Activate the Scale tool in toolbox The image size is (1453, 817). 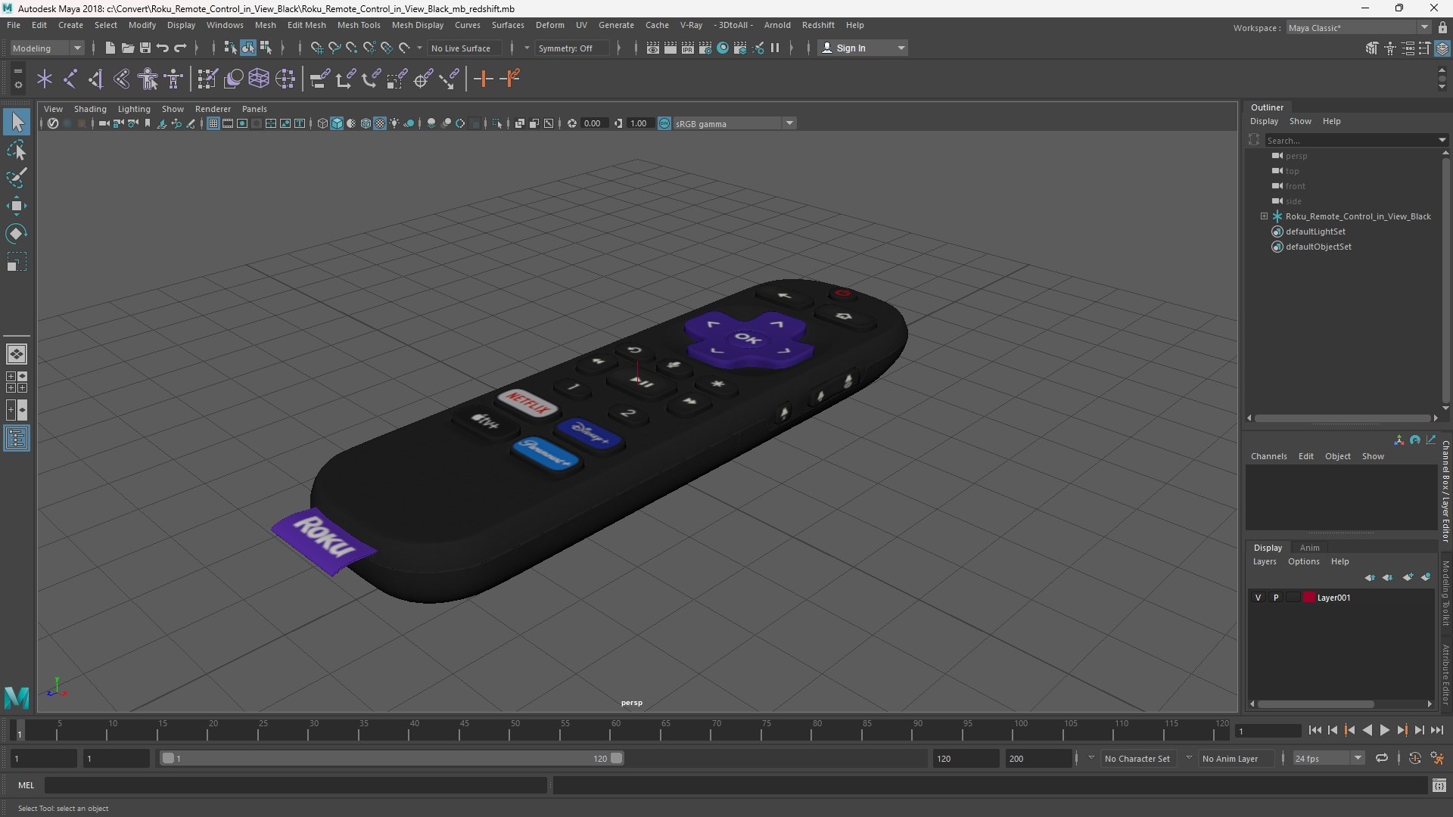(17, 262)
